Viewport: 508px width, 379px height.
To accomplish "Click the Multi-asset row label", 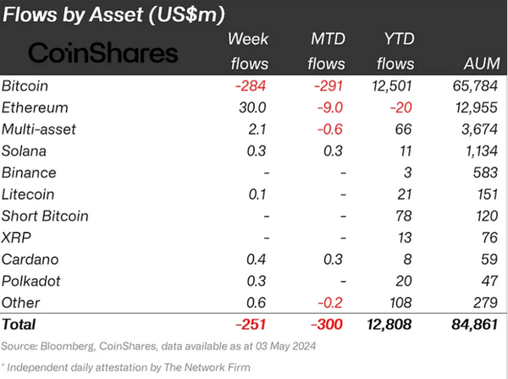I will click(39, 129).
